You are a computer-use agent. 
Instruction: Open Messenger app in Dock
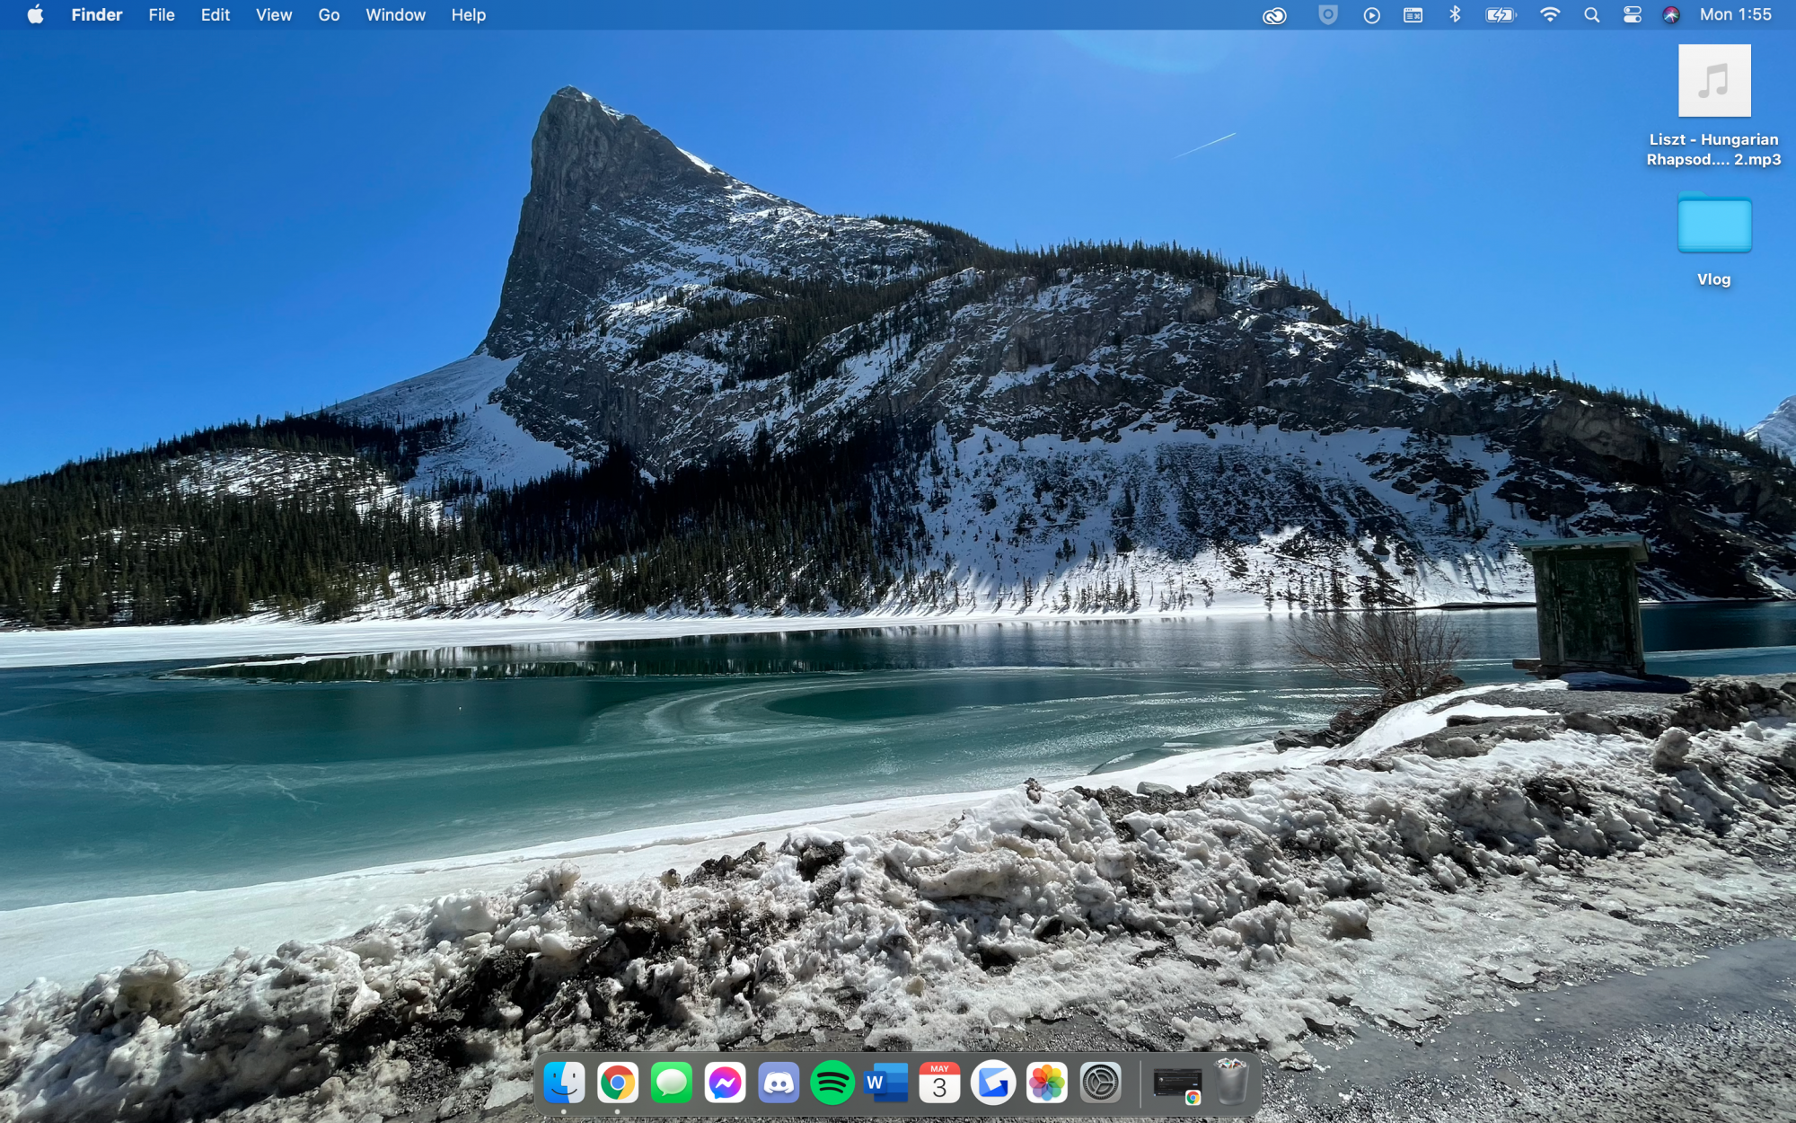pos(725,1083)
